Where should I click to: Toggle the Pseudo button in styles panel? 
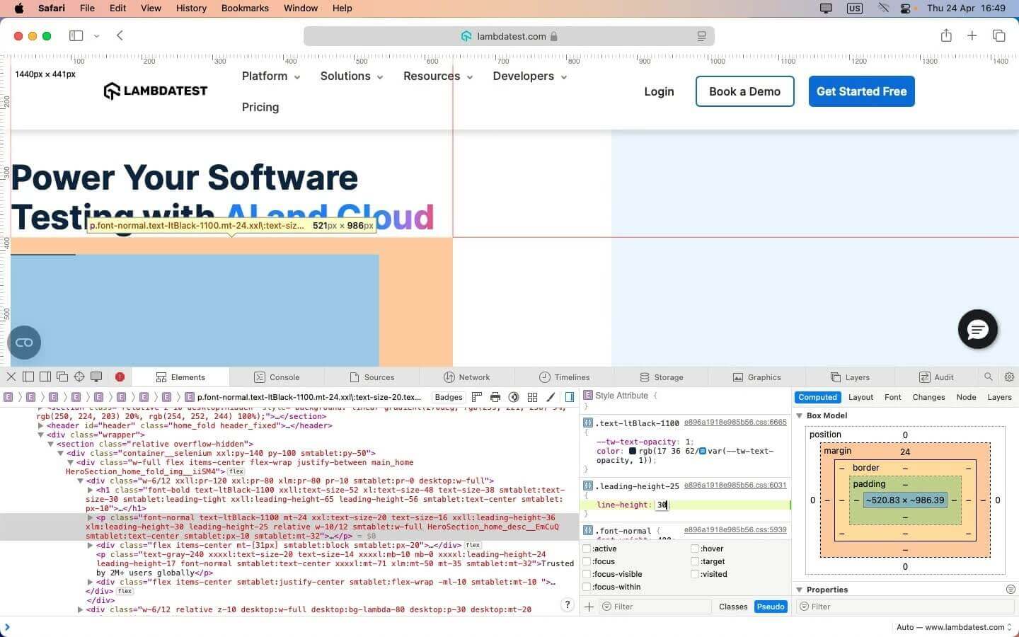tap(771, 607)
